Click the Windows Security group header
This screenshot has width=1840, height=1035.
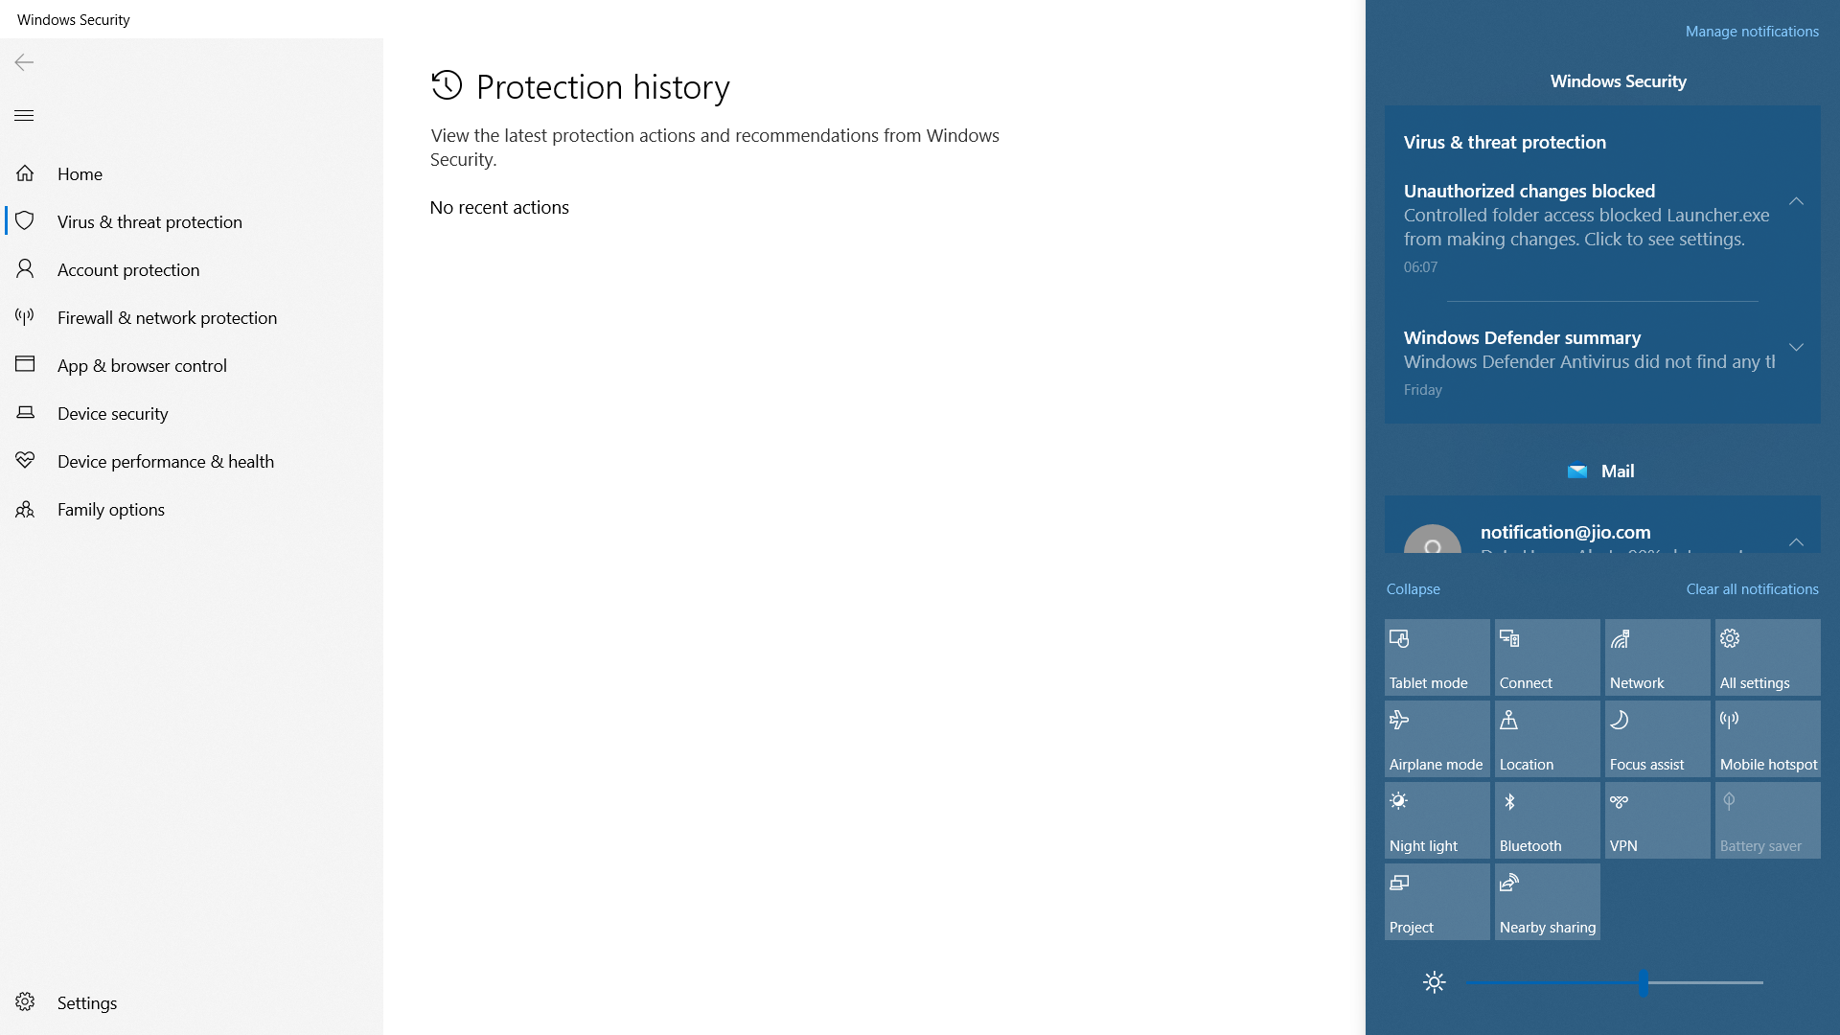pos(1618,81)
